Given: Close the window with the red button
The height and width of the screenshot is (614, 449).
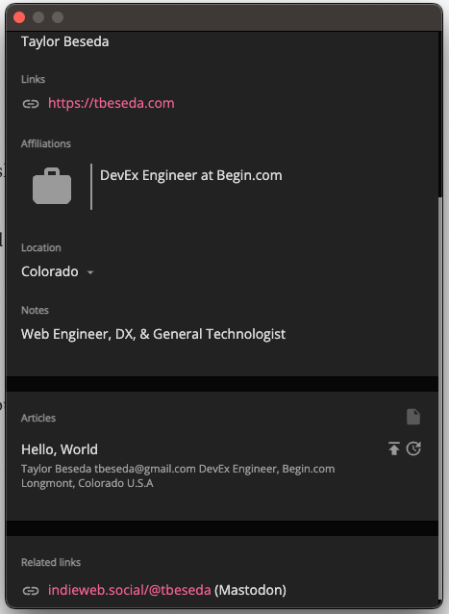Looking at the screenshot, I should coord(19,17).
